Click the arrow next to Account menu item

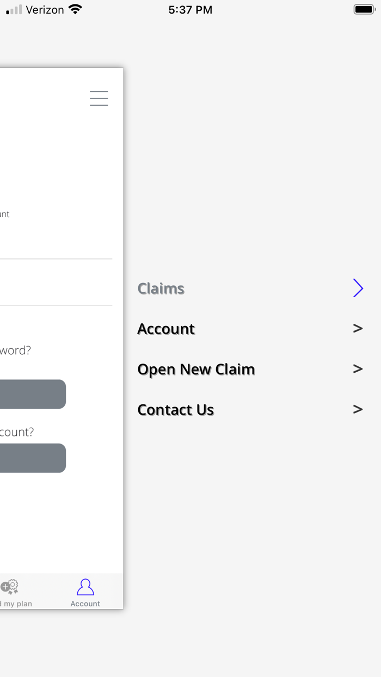pyautogui.click(x=358, y=328)
